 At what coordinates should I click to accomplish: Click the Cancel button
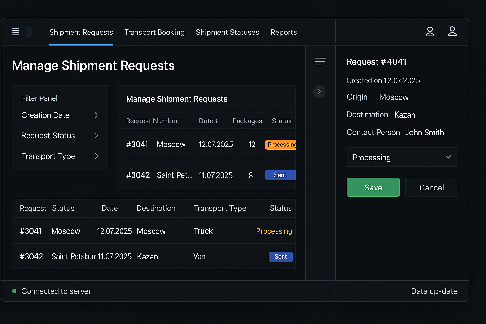pos(431,188)
